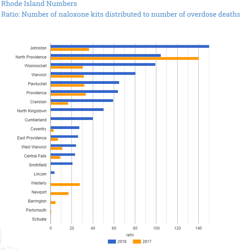Click the 'Newport' axis label
The image size is (240, 250).
(x=39, y=192)
